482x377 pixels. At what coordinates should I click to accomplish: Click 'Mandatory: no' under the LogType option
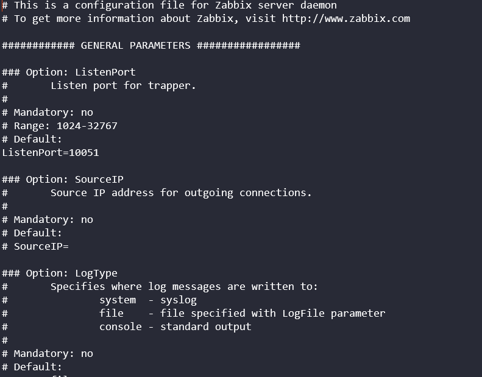(x=53, y=353)
